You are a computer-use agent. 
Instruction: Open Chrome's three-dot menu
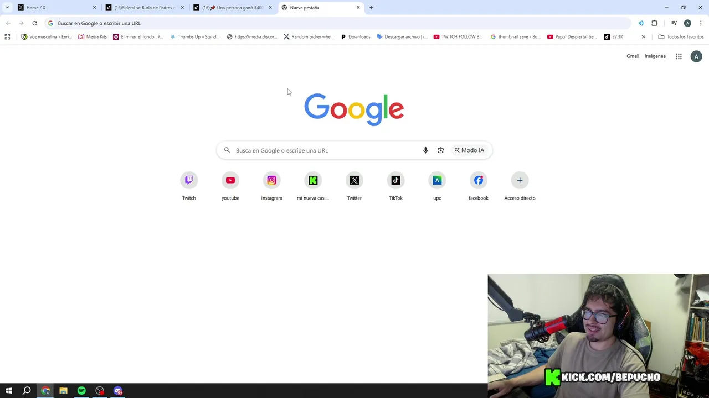pyautogui.click(x=701, y=23)
